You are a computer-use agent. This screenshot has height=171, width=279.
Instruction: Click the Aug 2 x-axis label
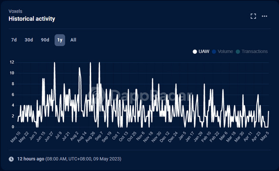tap(74, 137)
